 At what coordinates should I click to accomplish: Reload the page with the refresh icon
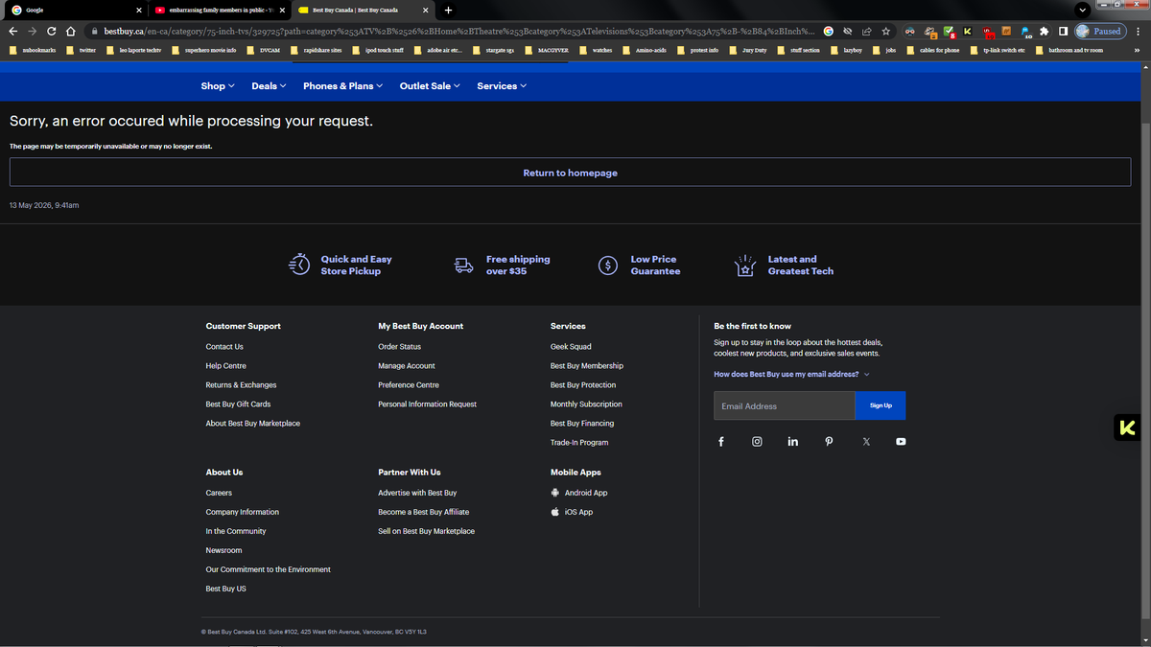[x=51, y=31]
